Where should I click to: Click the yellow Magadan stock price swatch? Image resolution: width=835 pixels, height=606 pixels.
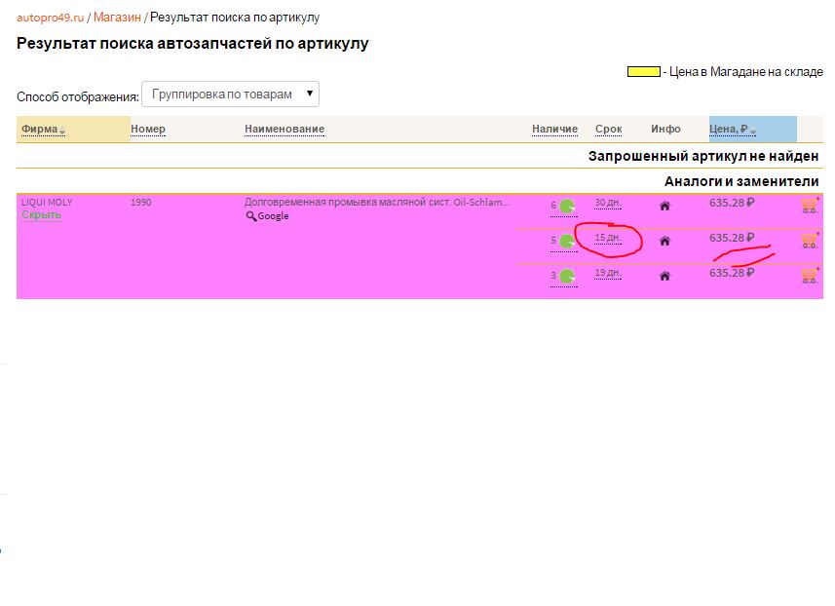643,72
